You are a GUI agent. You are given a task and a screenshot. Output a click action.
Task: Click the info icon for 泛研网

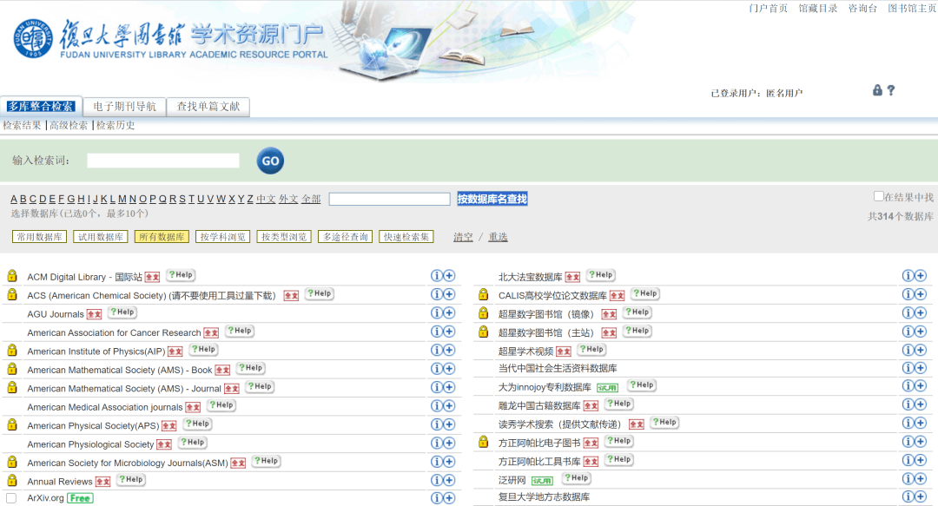pyautogui.click(x=908, y=478)
